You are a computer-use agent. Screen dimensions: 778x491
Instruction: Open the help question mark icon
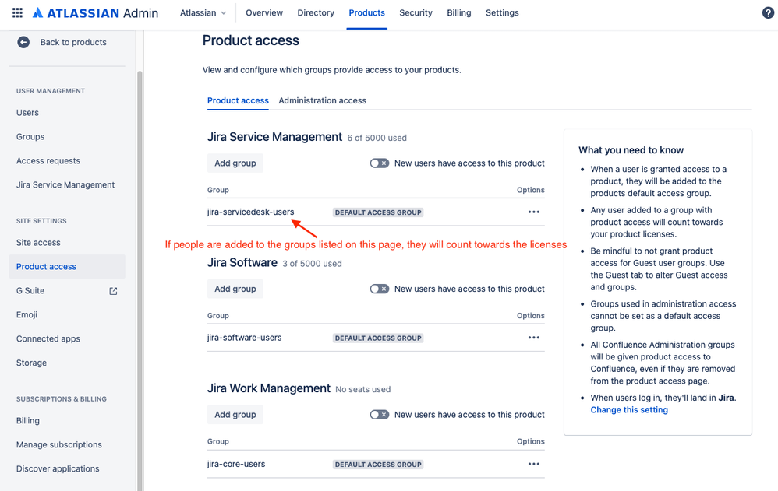coord(768,13)
